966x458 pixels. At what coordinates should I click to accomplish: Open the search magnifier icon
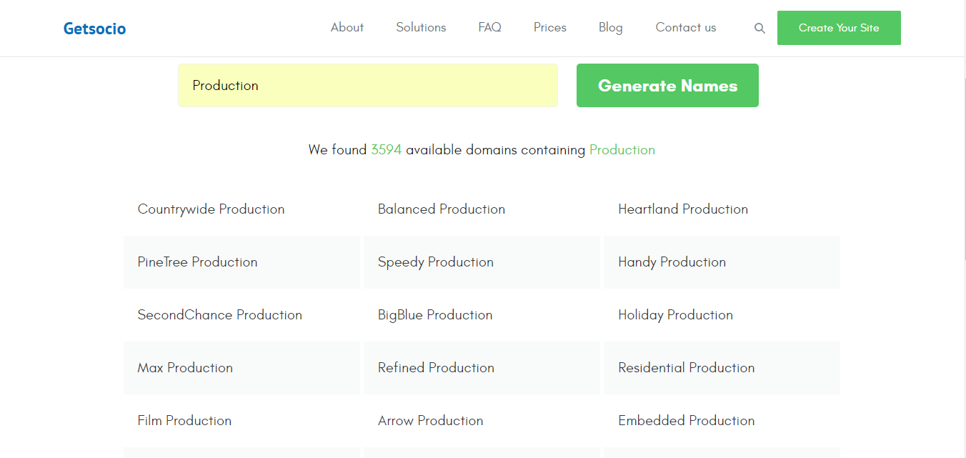point(760,29)
